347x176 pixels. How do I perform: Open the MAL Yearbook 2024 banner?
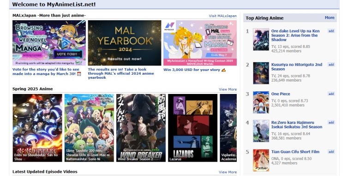(125, 43)
